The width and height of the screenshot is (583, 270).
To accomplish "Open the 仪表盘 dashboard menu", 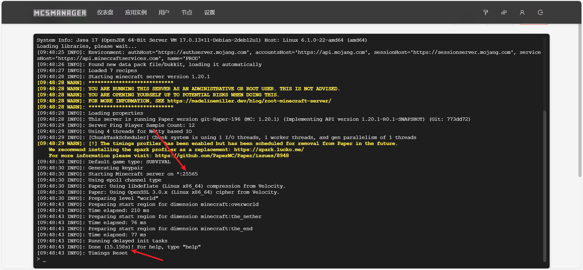I will [105, 12].
